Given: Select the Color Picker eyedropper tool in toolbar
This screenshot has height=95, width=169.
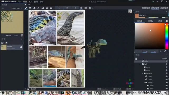Looking at the screenshot, I should pos(39,8).
